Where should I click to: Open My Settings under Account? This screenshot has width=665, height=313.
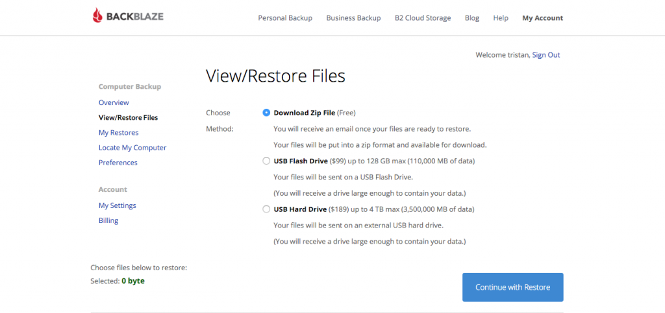[117, 205]
